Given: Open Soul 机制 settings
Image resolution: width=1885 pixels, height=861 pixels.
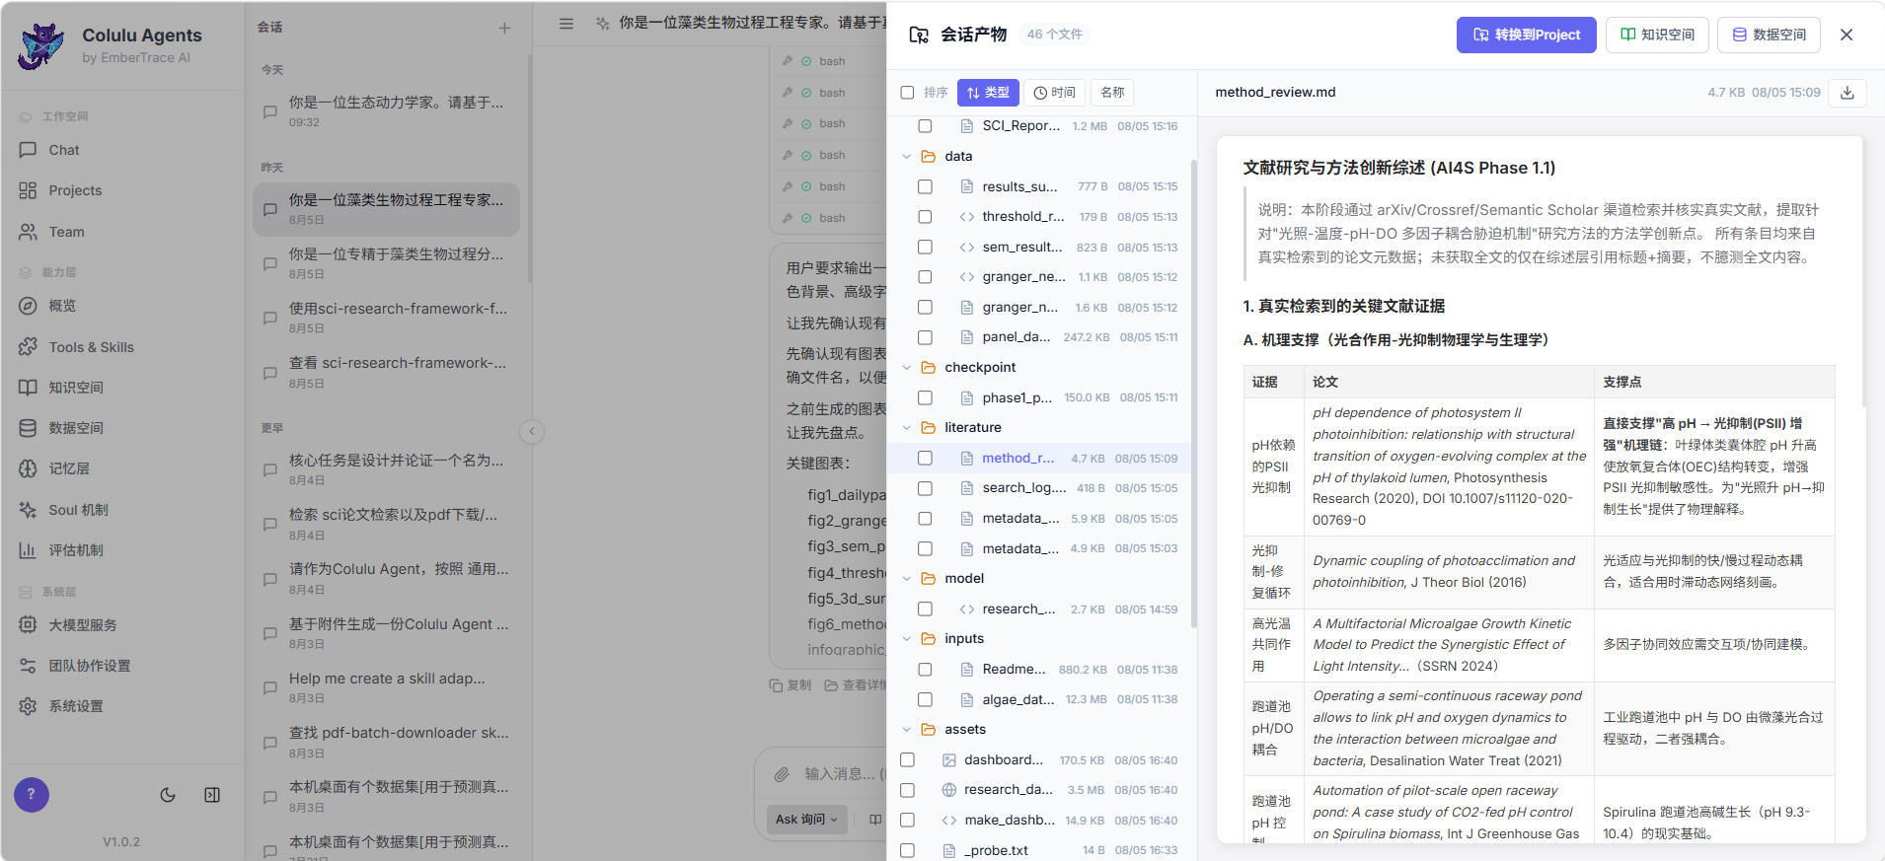Looking at the screenshot, I should (x=78, y=510).
